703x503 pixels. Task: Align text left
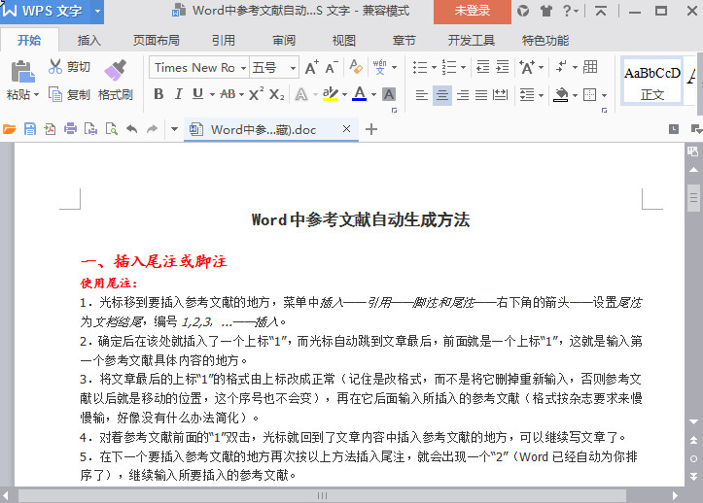point(421,95)
